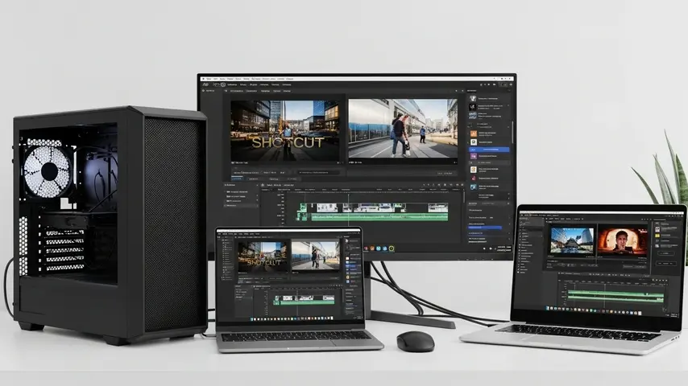Pick the yellow icon in right laptop's side panel
This screenshot has height=386, width=688.
point(657,236)
